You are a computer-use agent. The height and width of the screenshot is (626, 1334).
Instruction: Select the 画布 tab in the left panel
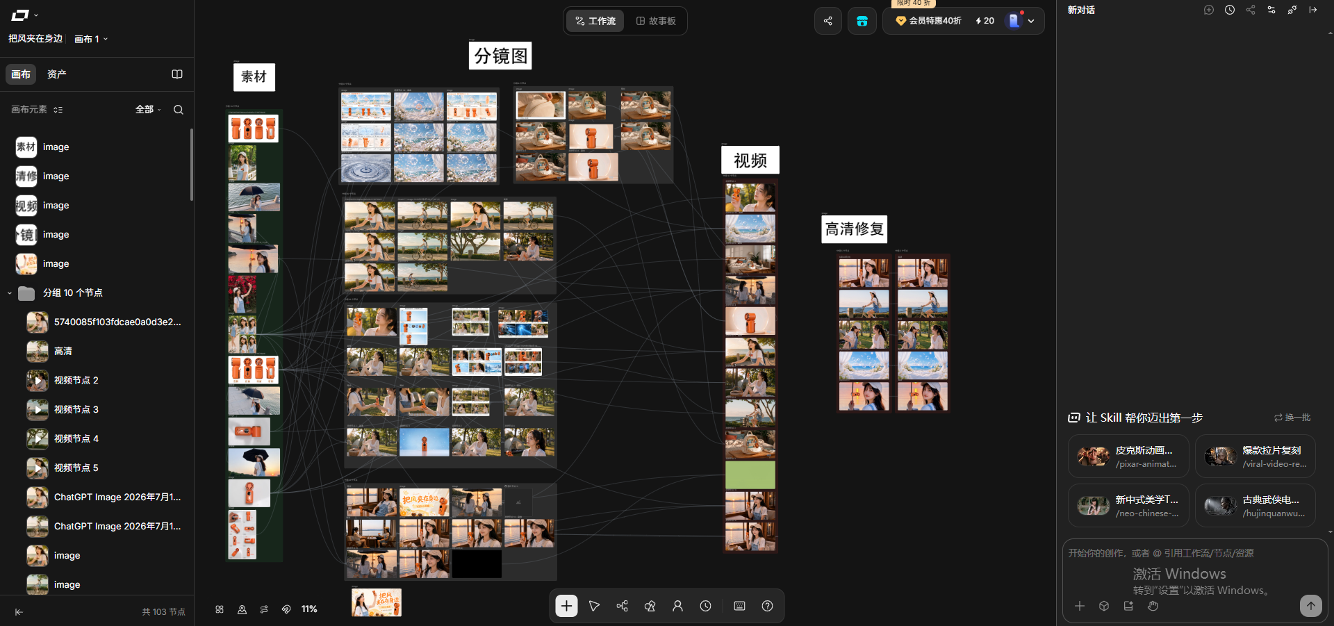(x=21, y=74)
